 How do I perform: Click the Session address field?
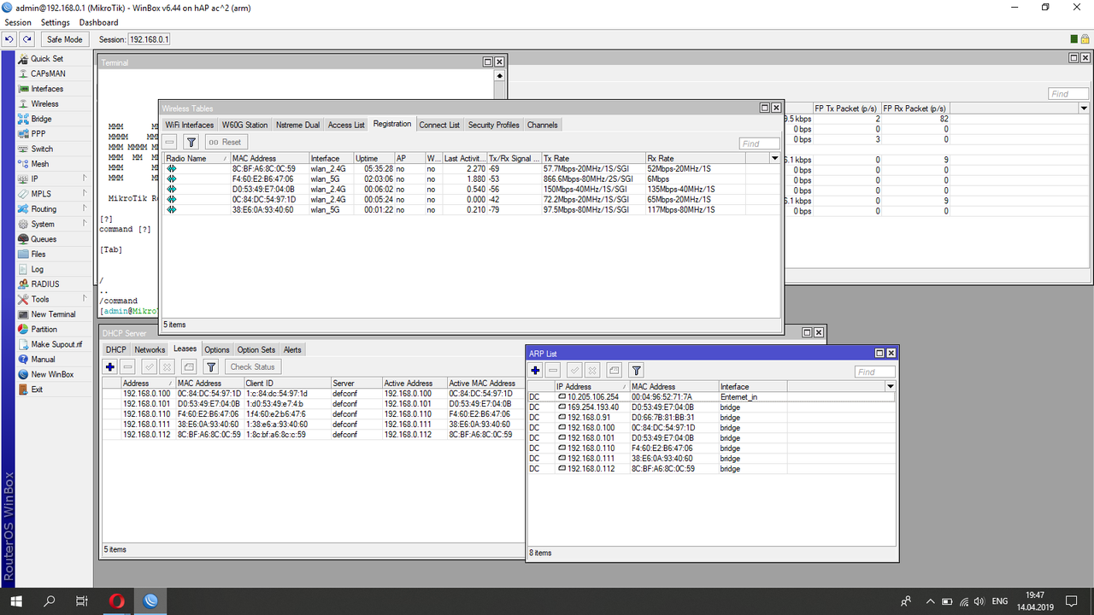pos(149,39)
